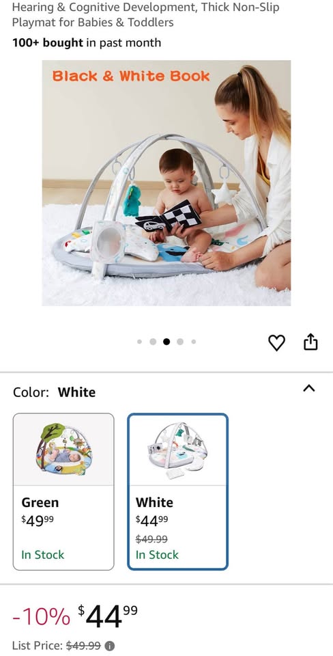
Task: Click the Color: White label
Action: [55, 392]
